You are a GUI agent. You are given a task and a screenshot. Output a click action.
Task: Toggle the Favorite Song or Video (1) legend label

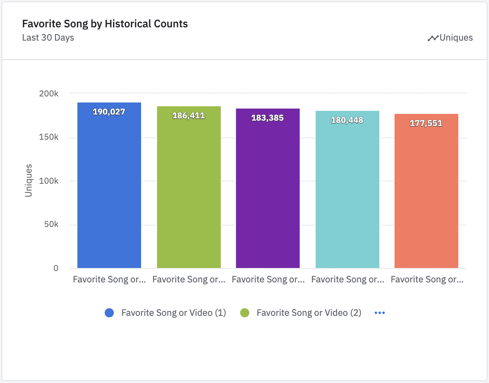point(173,313)
